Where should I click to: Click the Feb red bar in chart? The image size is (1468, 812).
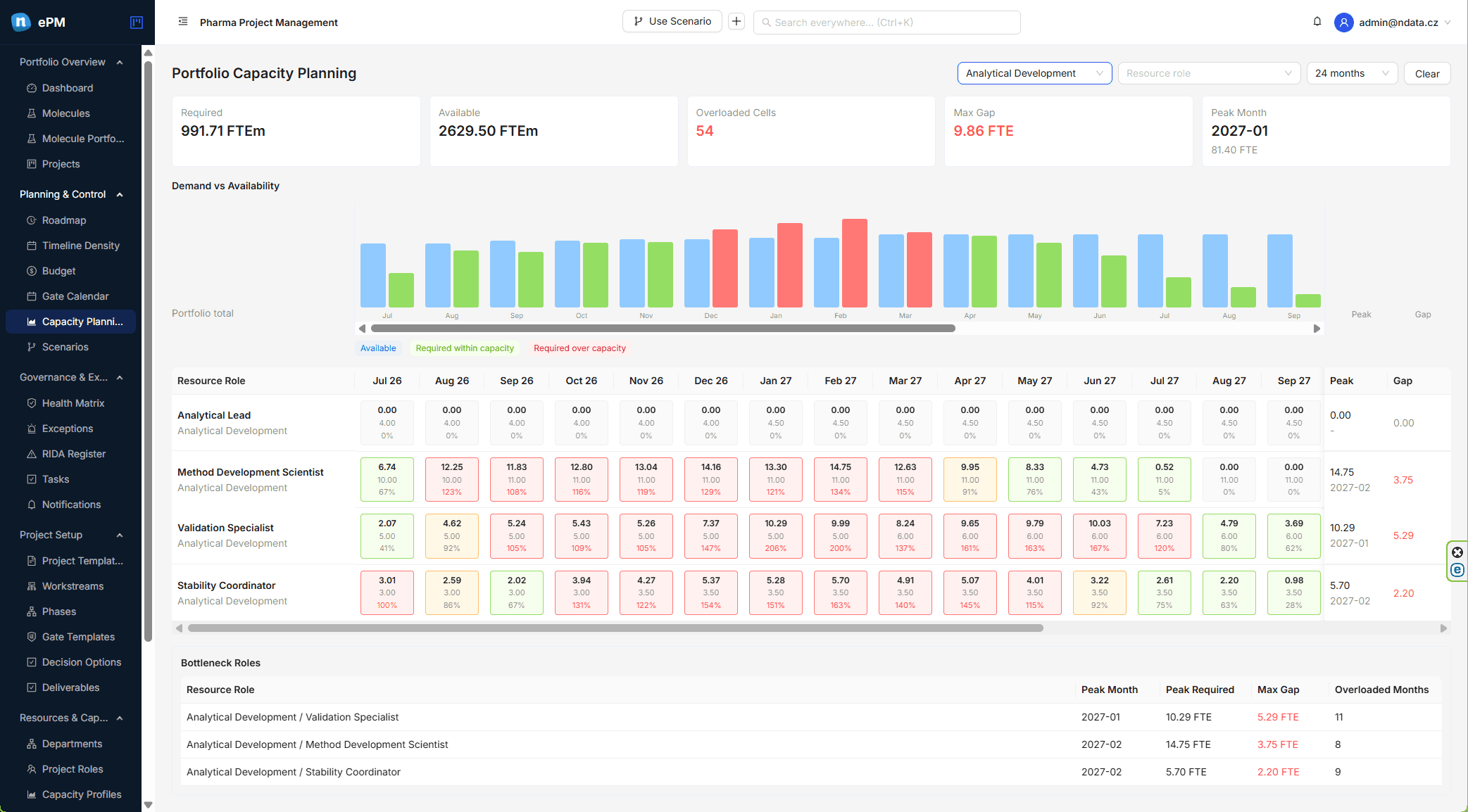(x=854, y=263)
